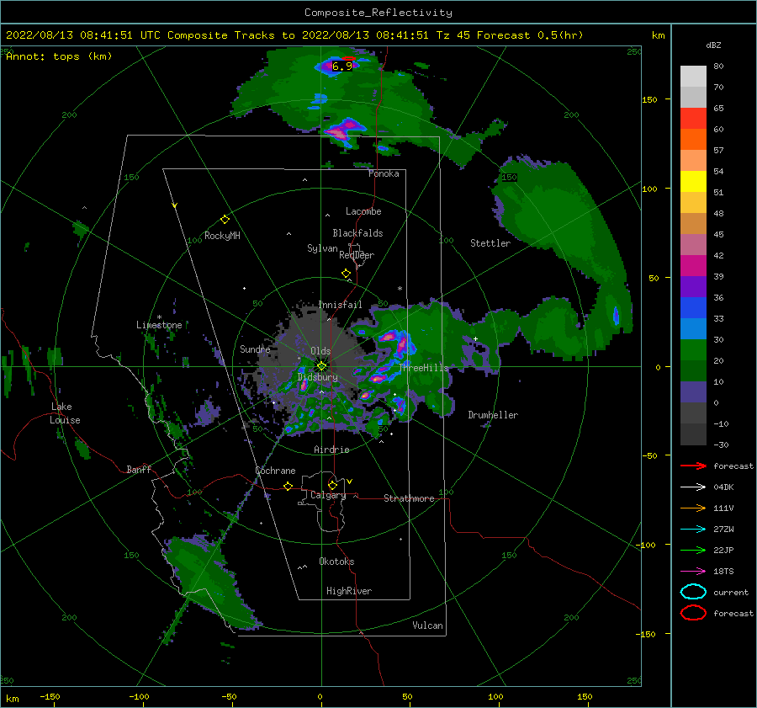Select the orange 111V arrow legend entry
The image size is (757, 708).
coord(693,508)
